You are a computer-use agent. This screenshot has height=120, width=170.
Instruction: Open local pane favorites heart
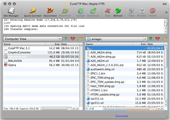[73, 39]
